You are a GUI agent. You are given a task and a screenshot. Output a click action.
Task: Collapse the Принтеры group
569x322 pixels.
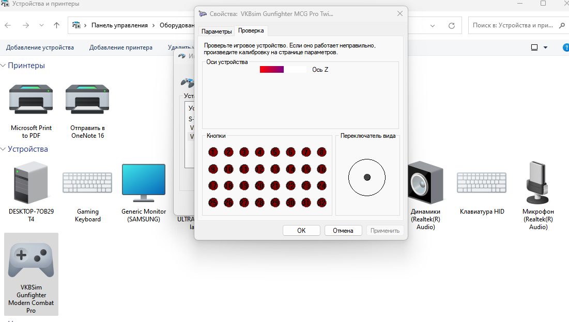point(4,66)
